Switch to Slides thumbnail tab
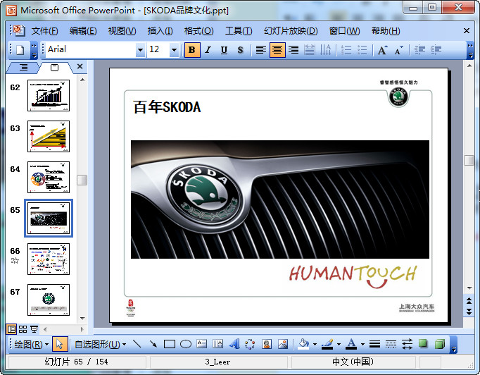 pos(54,68)
